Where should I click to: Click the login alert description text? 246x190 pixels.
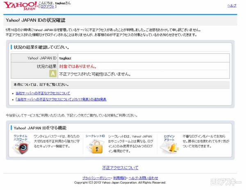point(206,141)
